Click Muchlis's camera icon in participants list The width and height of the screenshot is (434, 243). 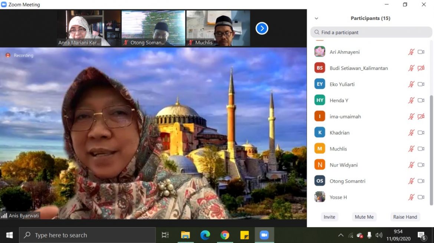[x=421, y=148]
